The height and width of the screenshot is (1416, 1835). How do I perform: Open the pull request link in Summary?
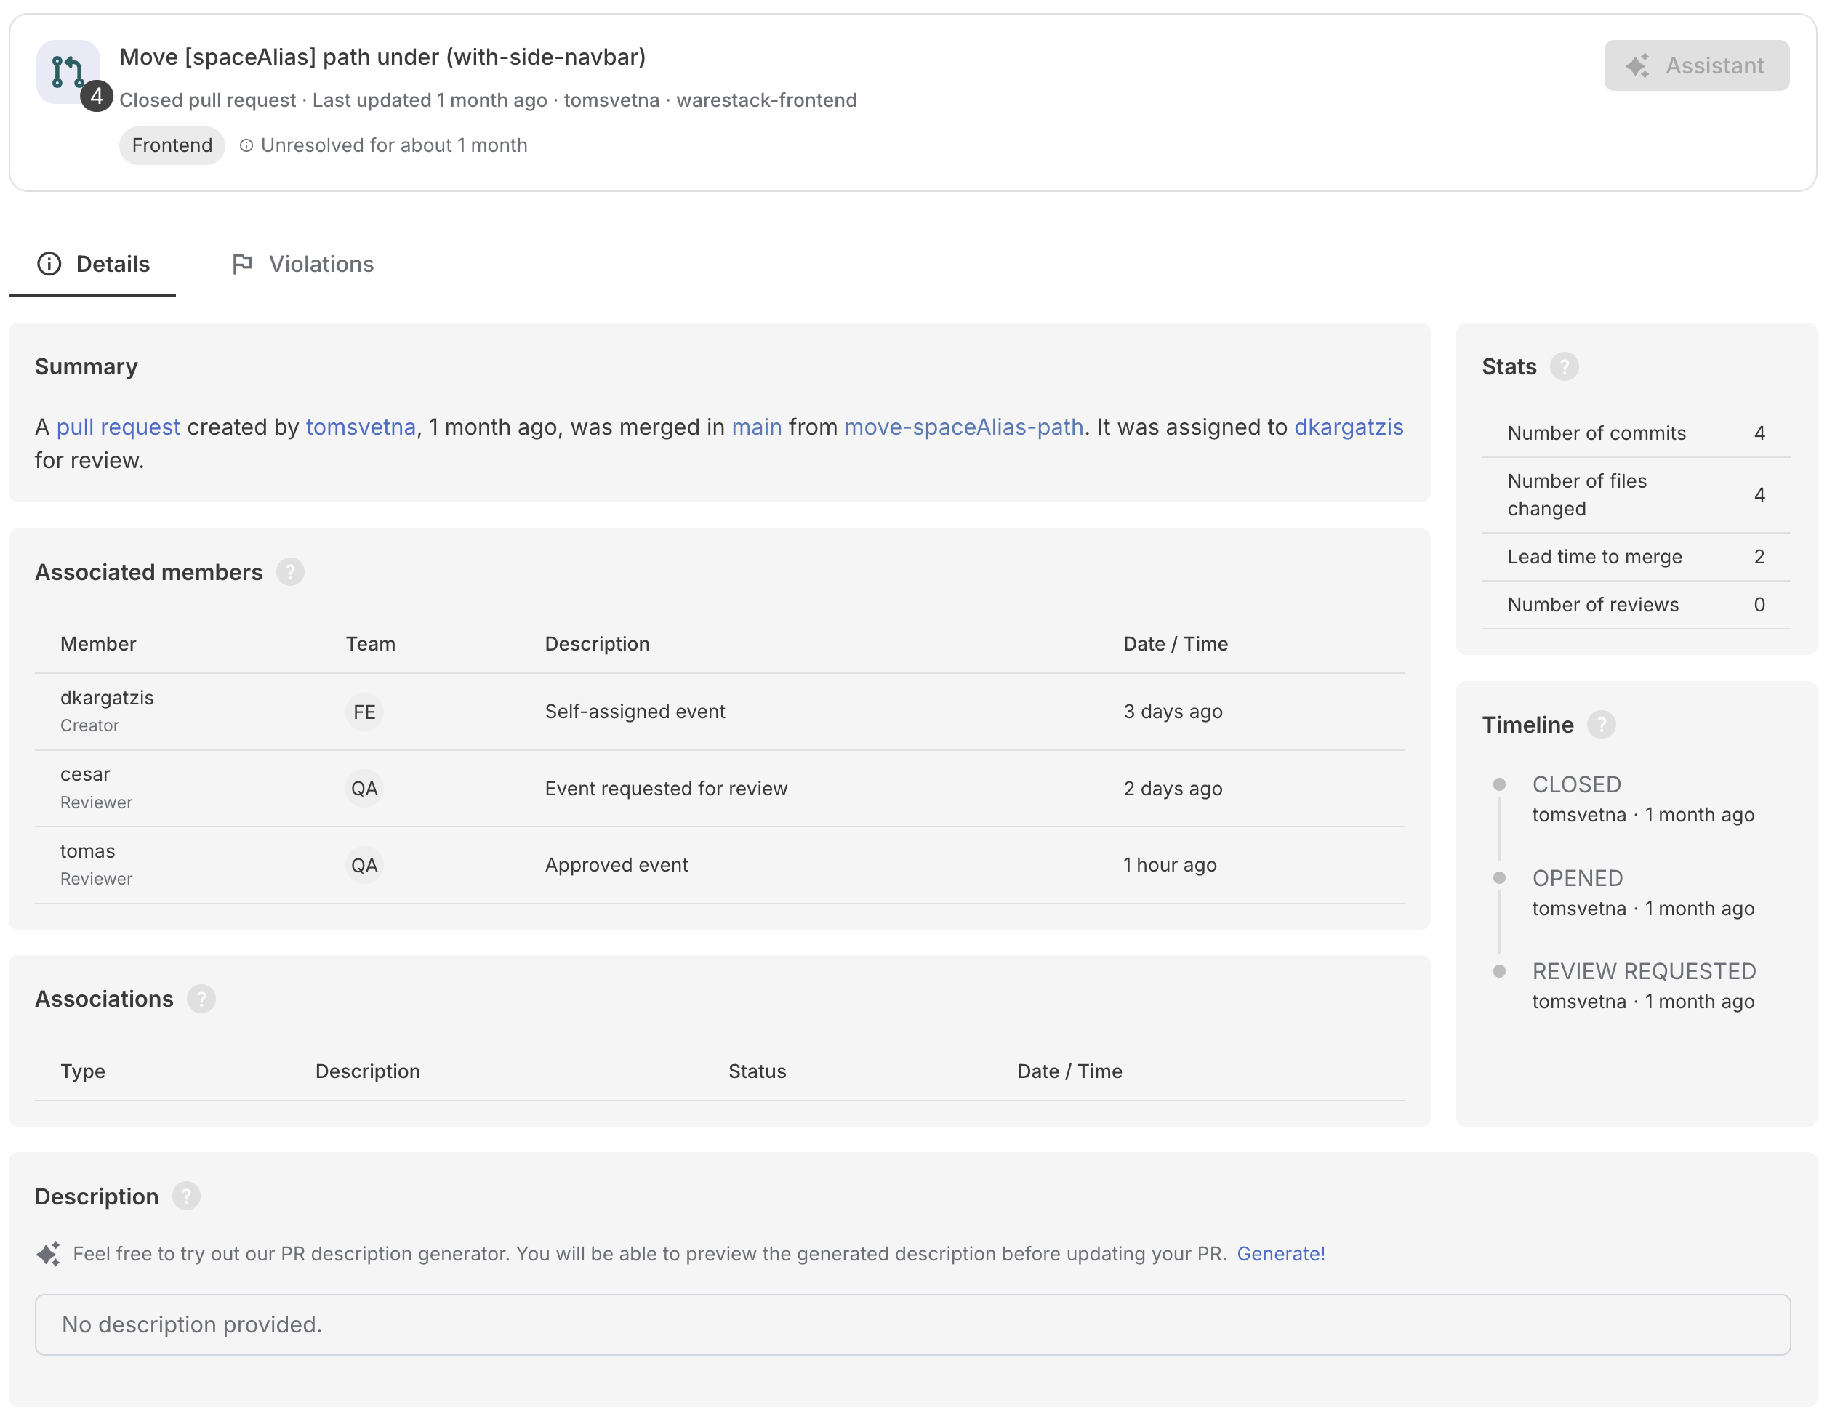click(118, 427)
